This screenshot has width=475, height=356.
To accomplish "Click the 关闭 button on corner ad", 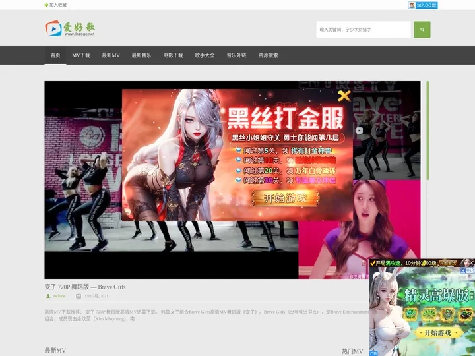I will (467, 270).
